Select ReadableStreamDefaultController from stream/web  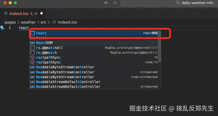[95, 87]
